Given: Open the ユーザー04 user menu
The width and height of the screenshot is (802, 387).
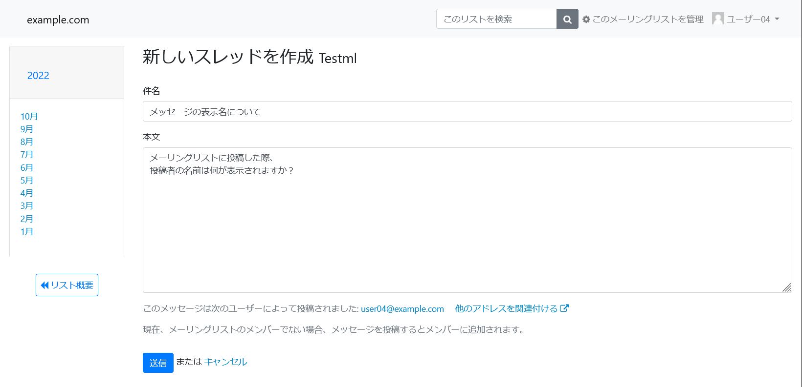Looking at the screenshot, I should pos(746,19).
